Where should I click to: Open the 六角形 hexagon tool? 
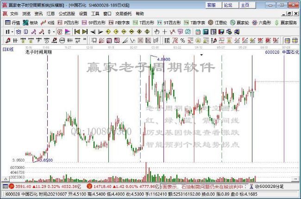click(262, 23)
